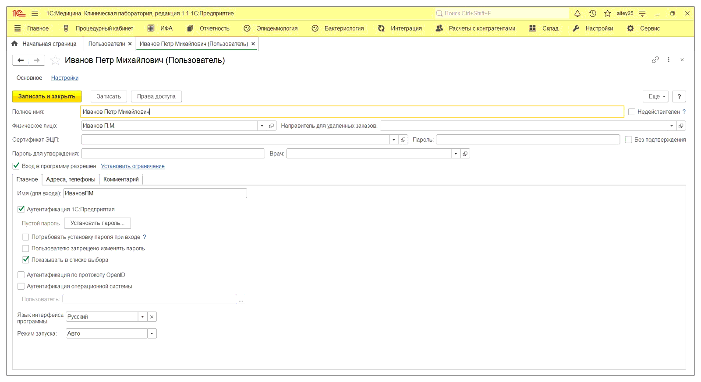Viewport: 701px width, 382px height.
Task: Toggle the Недействителен checkbox
Action: [x=631, y=112]
